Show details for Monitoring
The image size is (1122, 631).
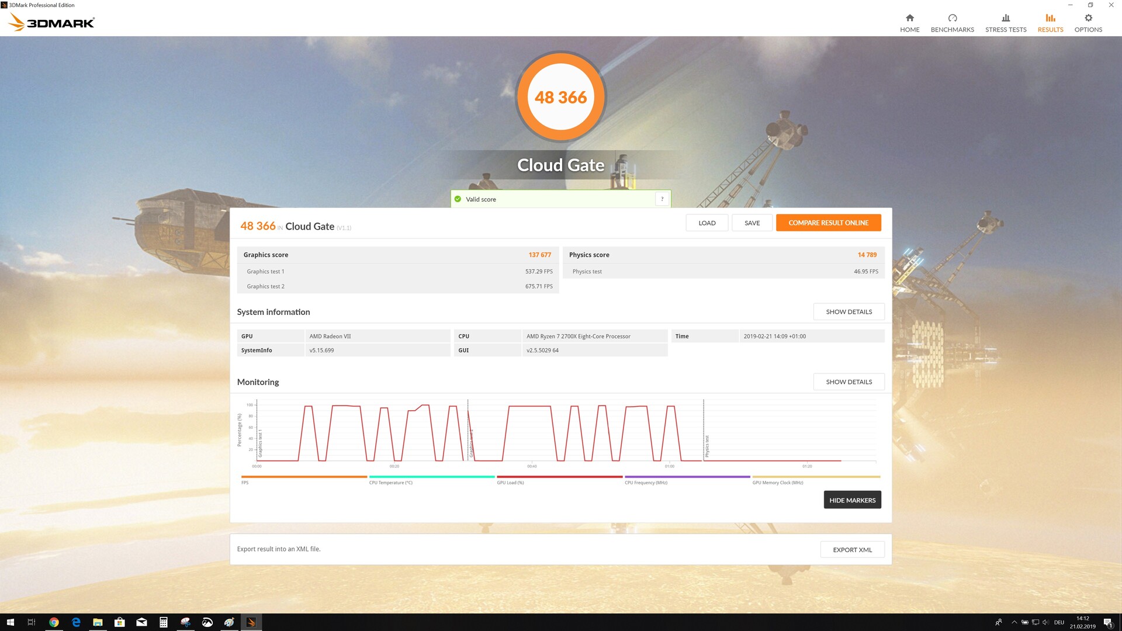849,382
